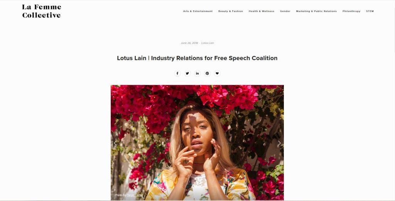Open the bougainvillea portrait photo

click(x=197, y=143)
